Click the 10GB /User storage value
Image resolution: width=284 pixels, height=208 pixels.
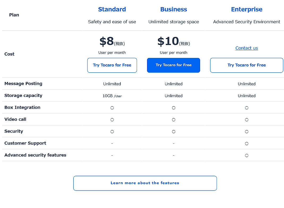point(112,96)
